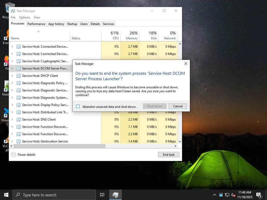Check 'Abandon unsaved data and shut down' box

[78, 107]
